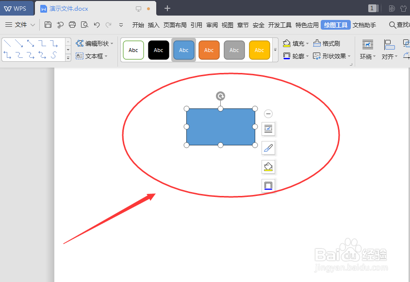Select the freeform curve shape
Screen dimensions: 410x282
[x=54, y=55]
